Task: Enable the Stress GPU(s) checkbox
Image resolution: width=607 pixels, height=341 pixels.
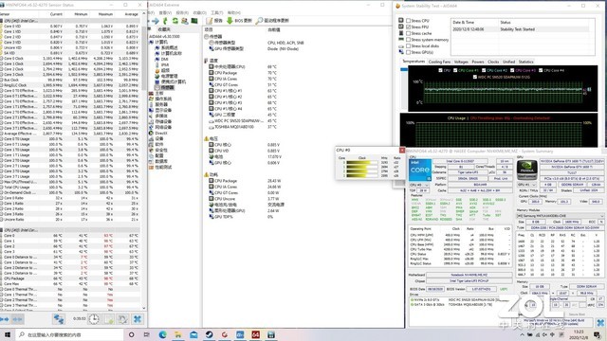Action: [408, 52]
